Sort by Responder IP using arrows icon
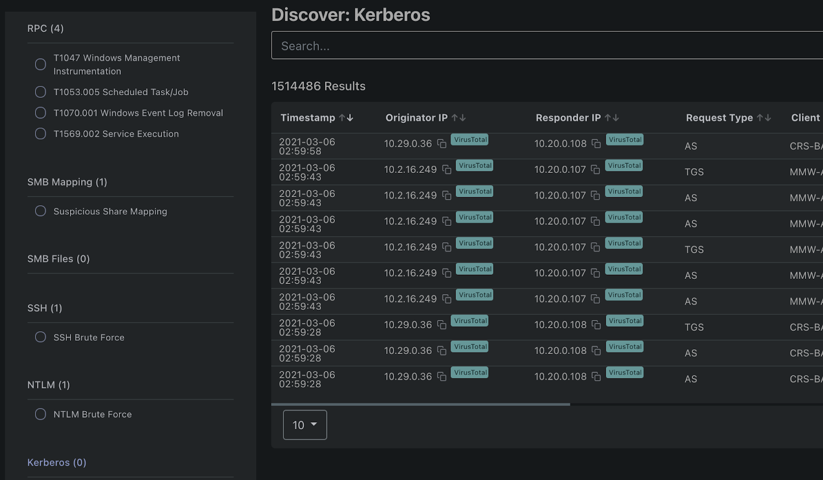823x480 pixels. [612, 118]
